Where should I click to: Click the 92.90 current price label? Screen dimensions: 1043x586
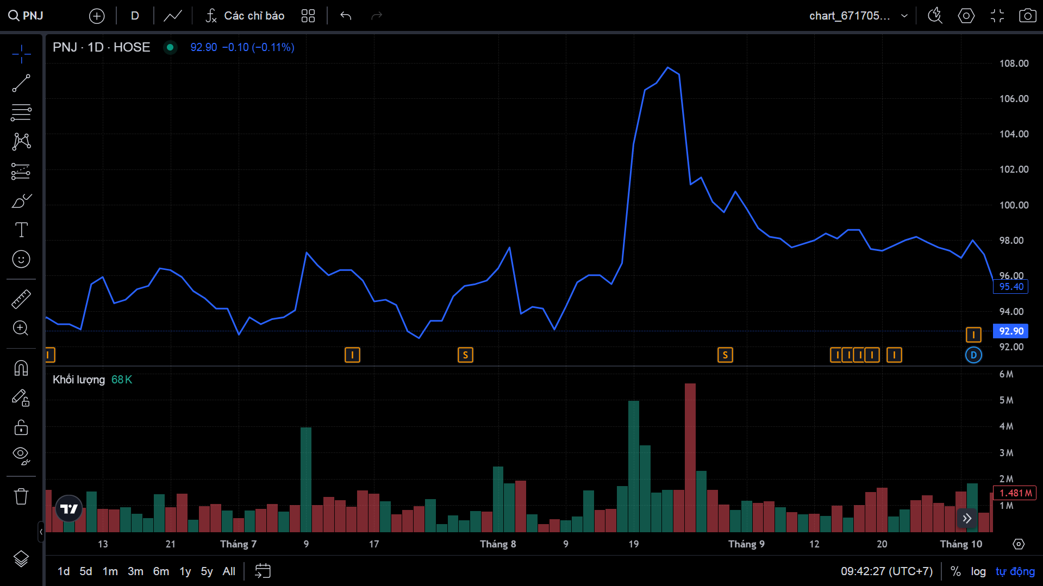(1010, 331)
